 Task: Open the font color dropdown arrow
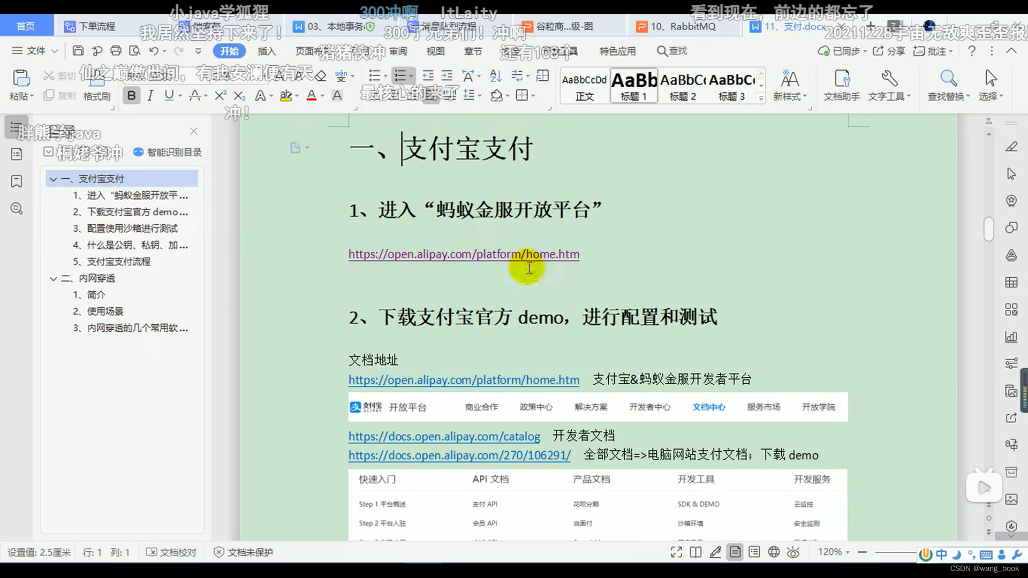click(x=322, y=96)
